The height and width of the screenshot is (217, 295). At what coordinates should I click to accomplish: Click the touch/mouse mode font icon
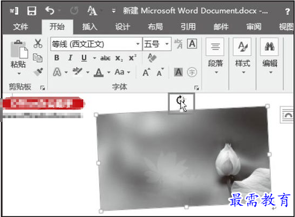click(x=92, y=11)
